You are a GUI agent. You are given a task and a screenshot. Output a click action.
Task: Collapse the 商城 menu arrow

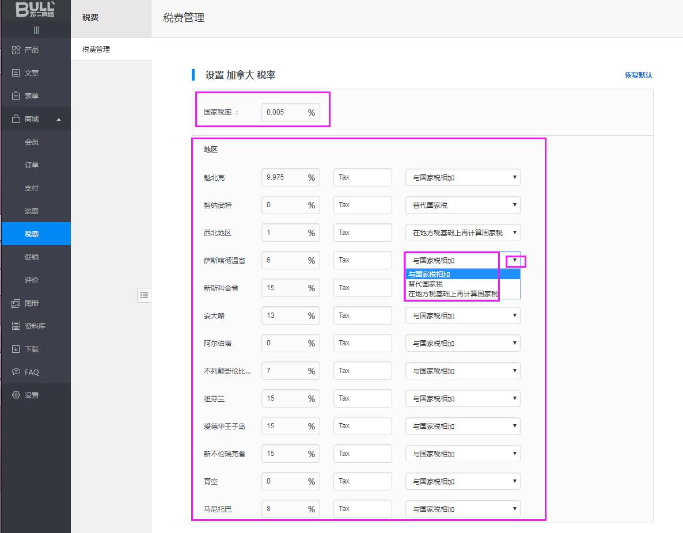pos(59,120)
